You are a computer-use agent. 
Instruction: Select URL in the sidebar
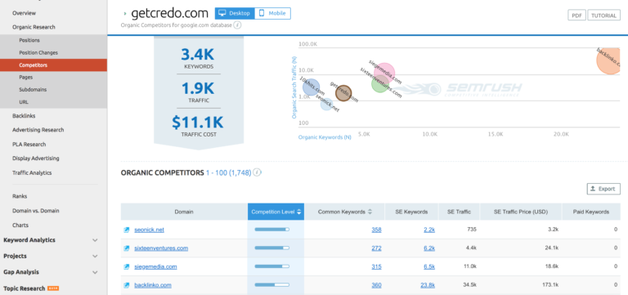[24, 102]
